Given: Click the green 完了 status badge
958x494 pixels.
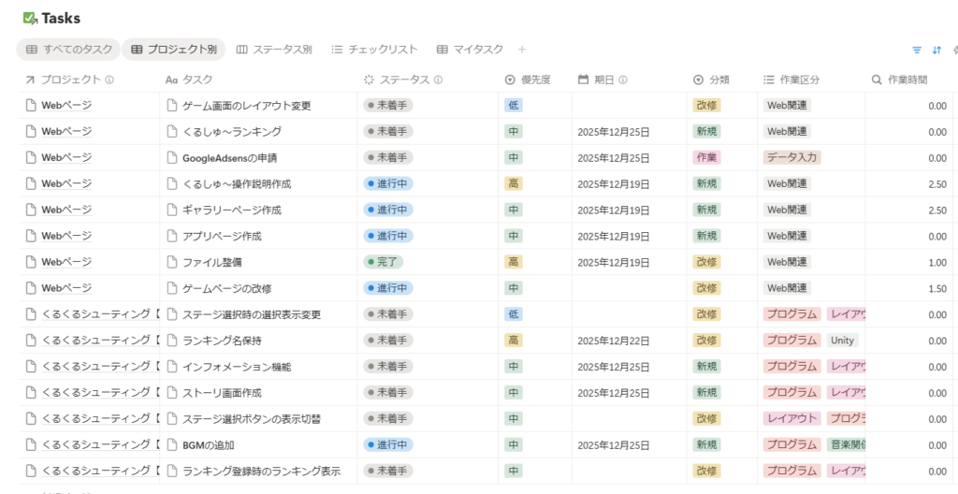Looking at the screenshot, I should pos(384,263).
